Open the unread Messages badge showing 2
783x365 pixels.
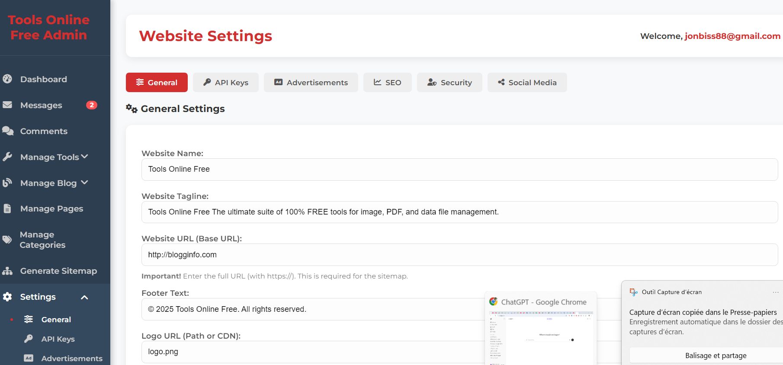[91, 105]
